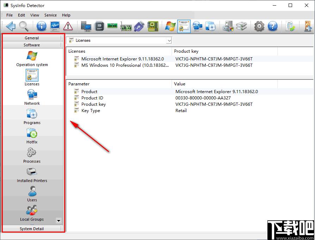Sort by the Licenses column header
The image size is (315, 240).
tap(119, 51)
